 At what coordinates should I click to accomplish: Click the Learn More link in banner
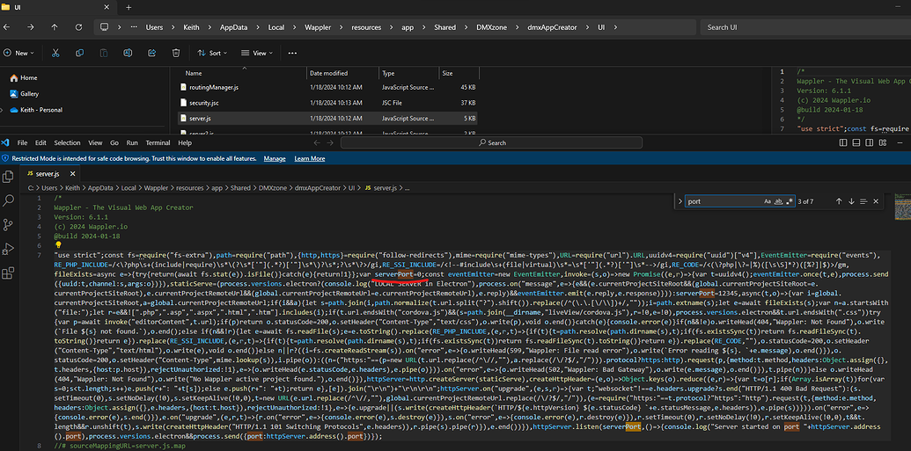(310, 158)
